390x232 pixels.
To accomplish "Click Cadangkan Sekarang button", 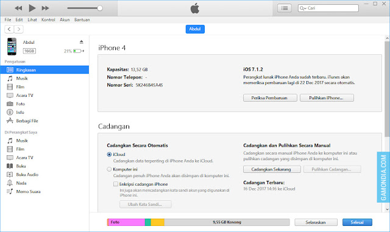I will click(272, 169).
